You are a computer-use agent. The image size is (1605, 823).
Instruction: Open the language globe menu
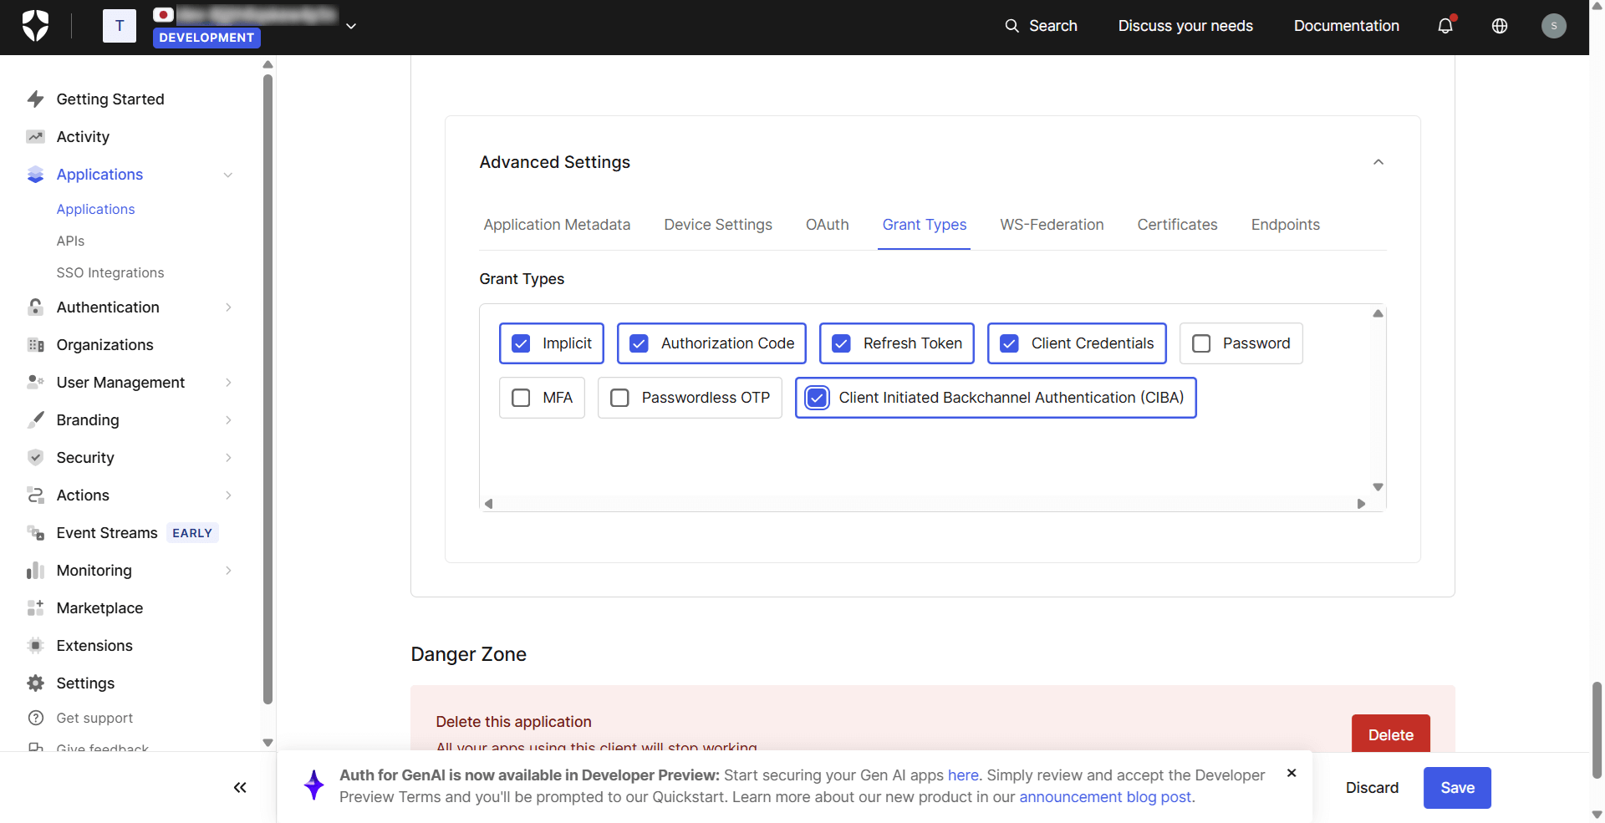[x=1499, y=26]
